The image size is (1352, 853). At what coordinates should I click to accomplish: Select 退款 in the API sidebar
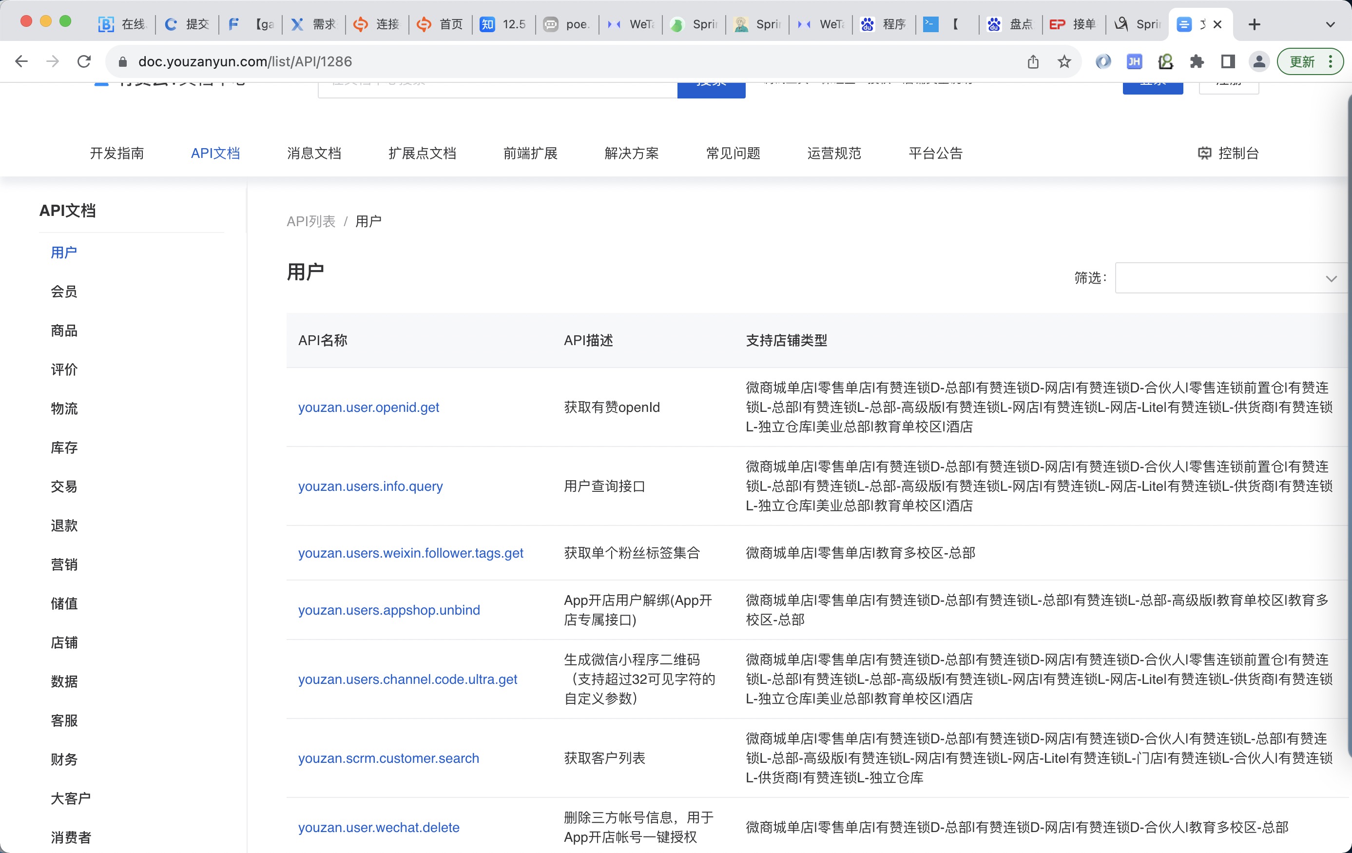64,525
